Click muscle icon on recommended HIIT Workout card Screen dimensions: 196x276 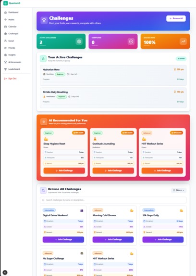point(144,139)
